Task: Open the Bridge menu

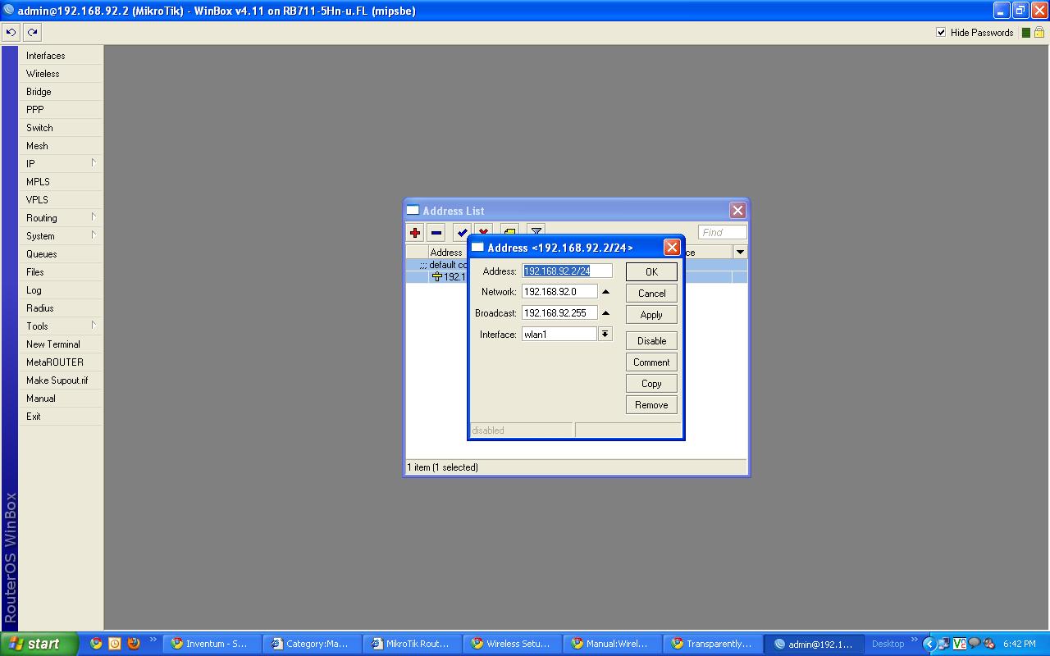Action: [62, 92]
